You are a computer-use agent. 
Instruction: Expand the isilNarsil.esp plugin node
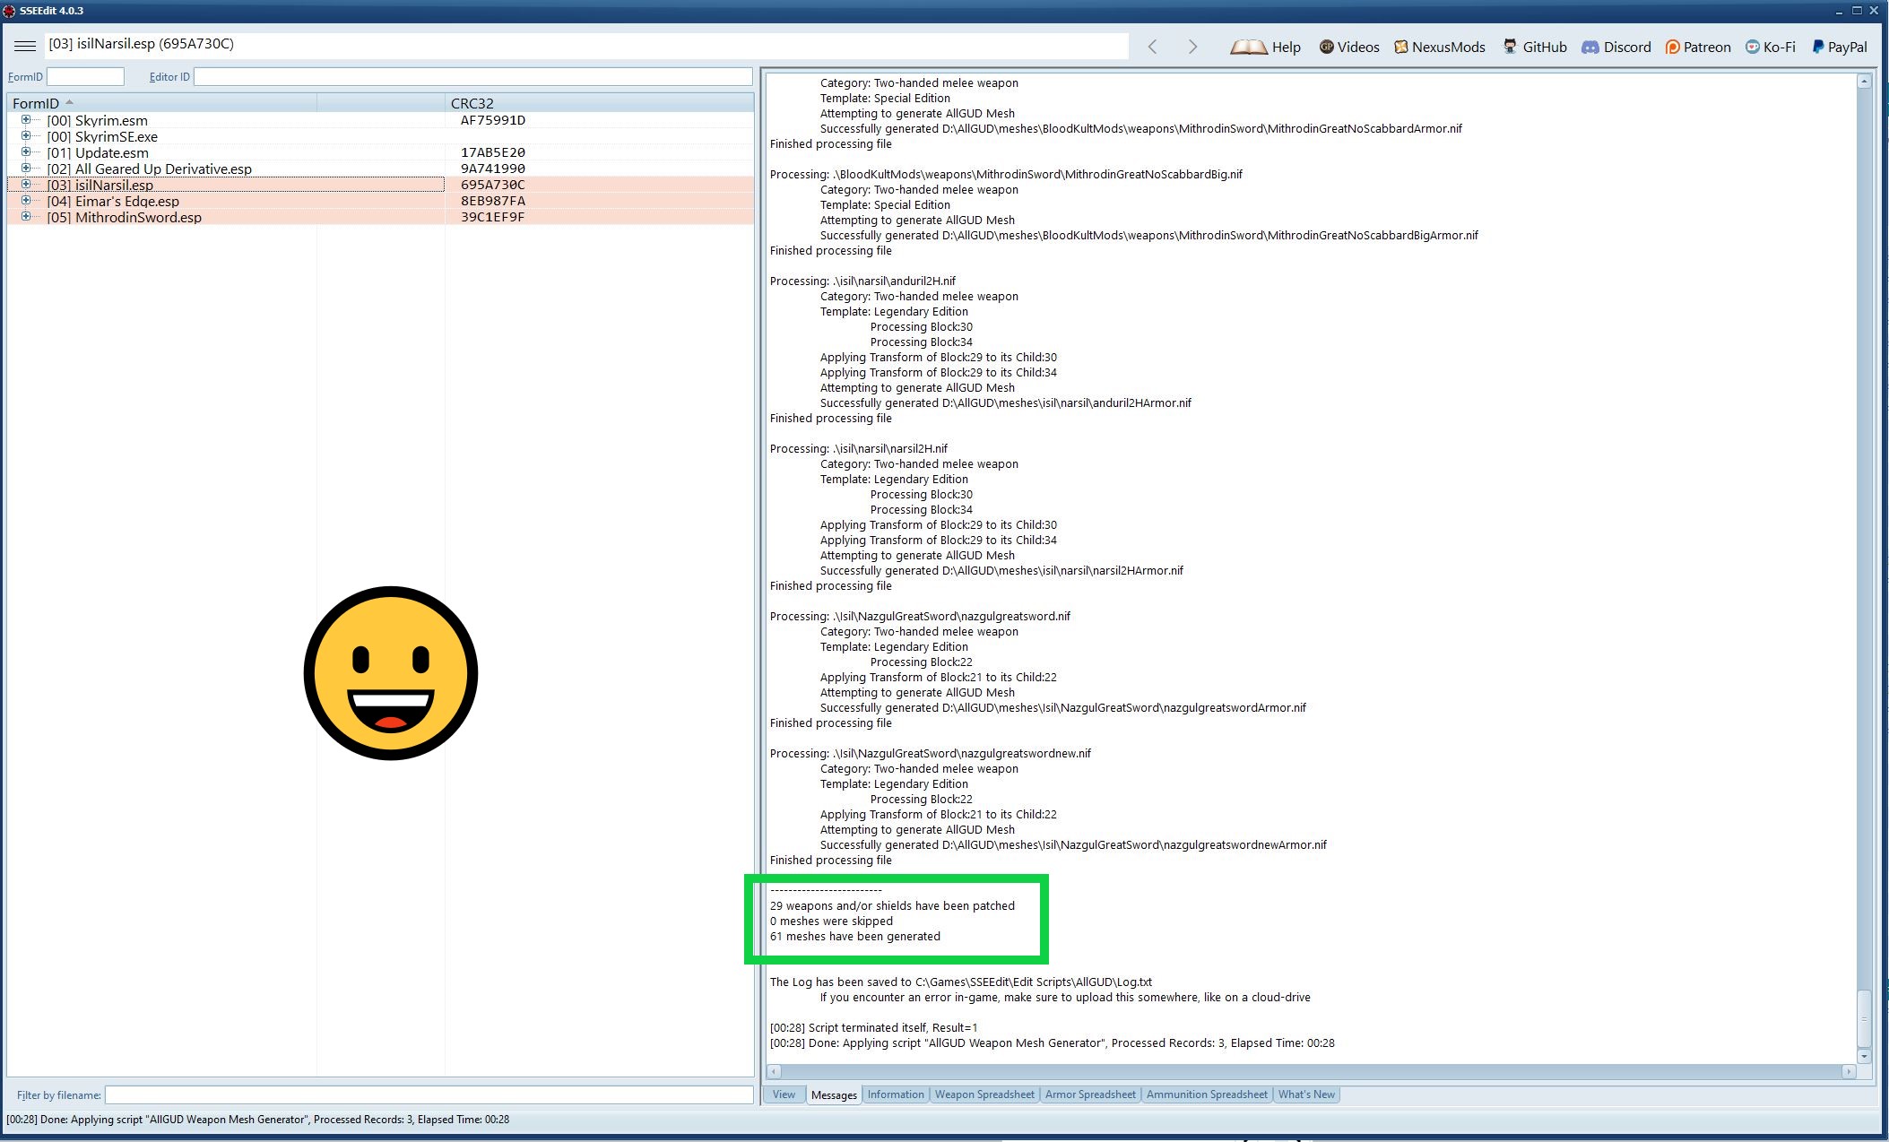[x=26, y=185]
